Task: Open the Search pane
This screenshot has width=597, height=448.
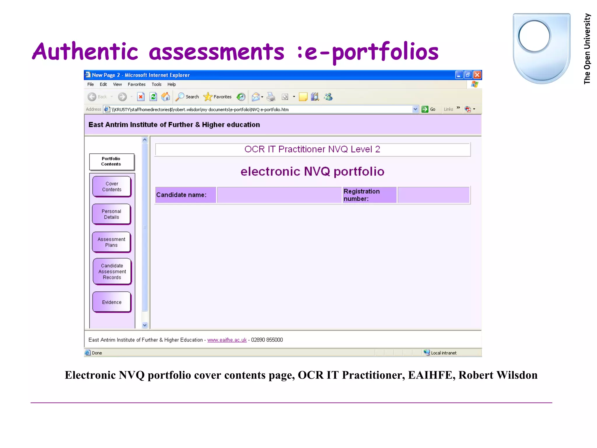Action: [187, 97]
